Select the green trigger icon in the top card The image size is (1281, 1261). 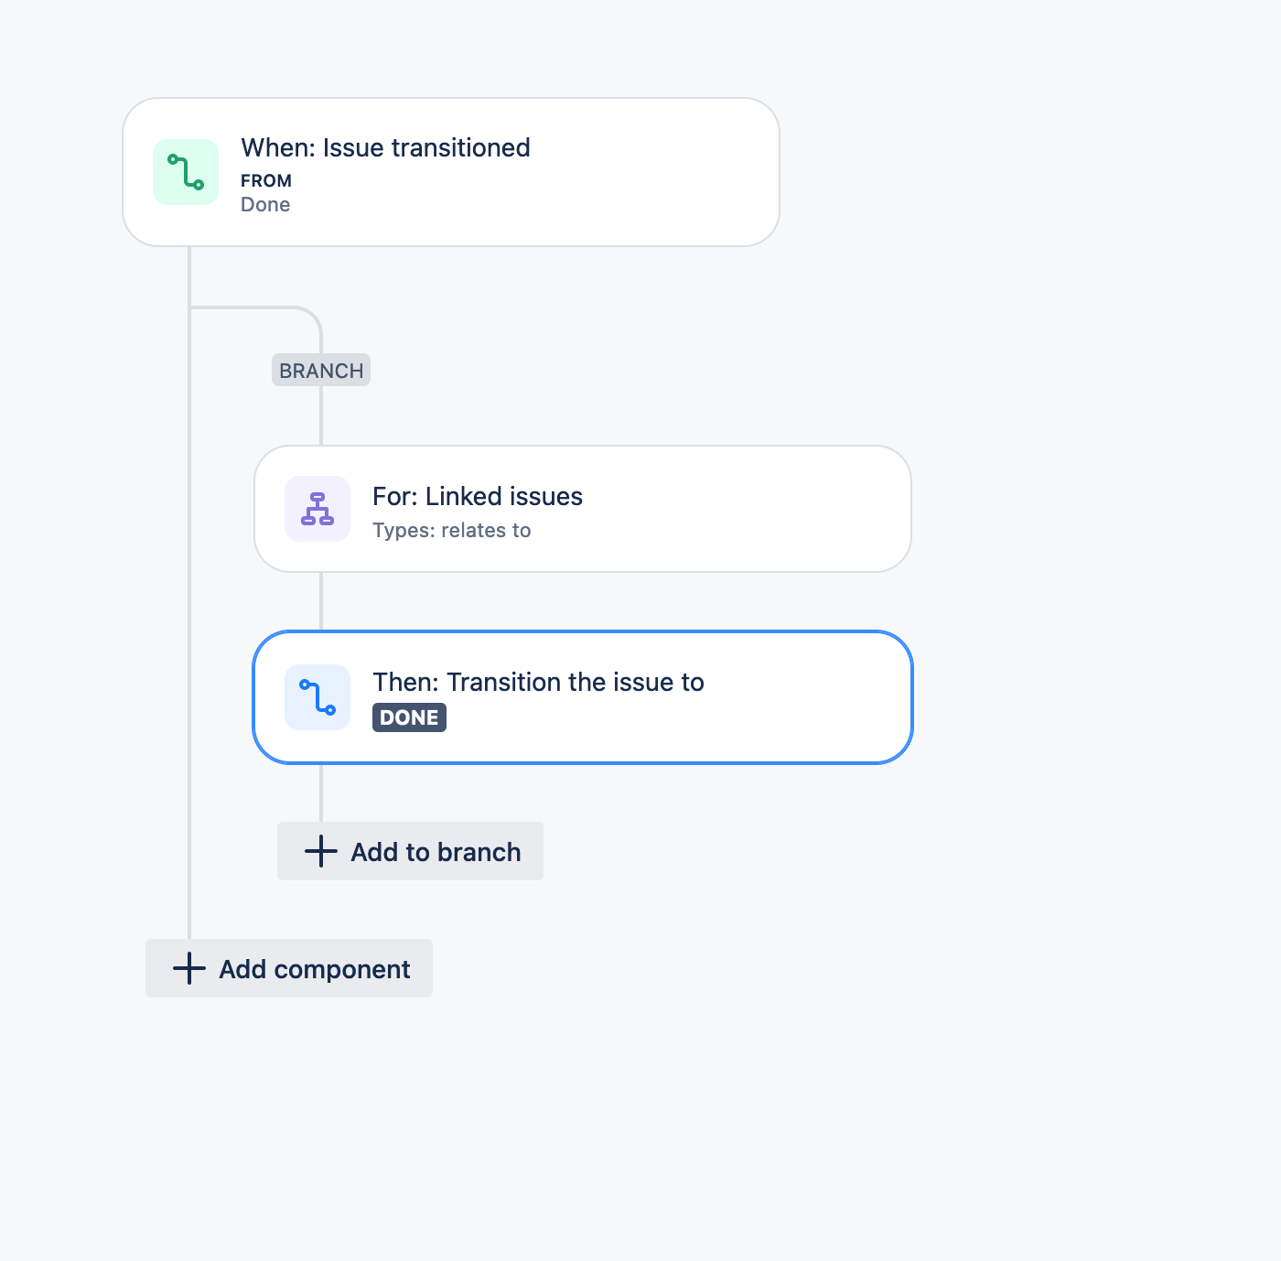(186, 171)
